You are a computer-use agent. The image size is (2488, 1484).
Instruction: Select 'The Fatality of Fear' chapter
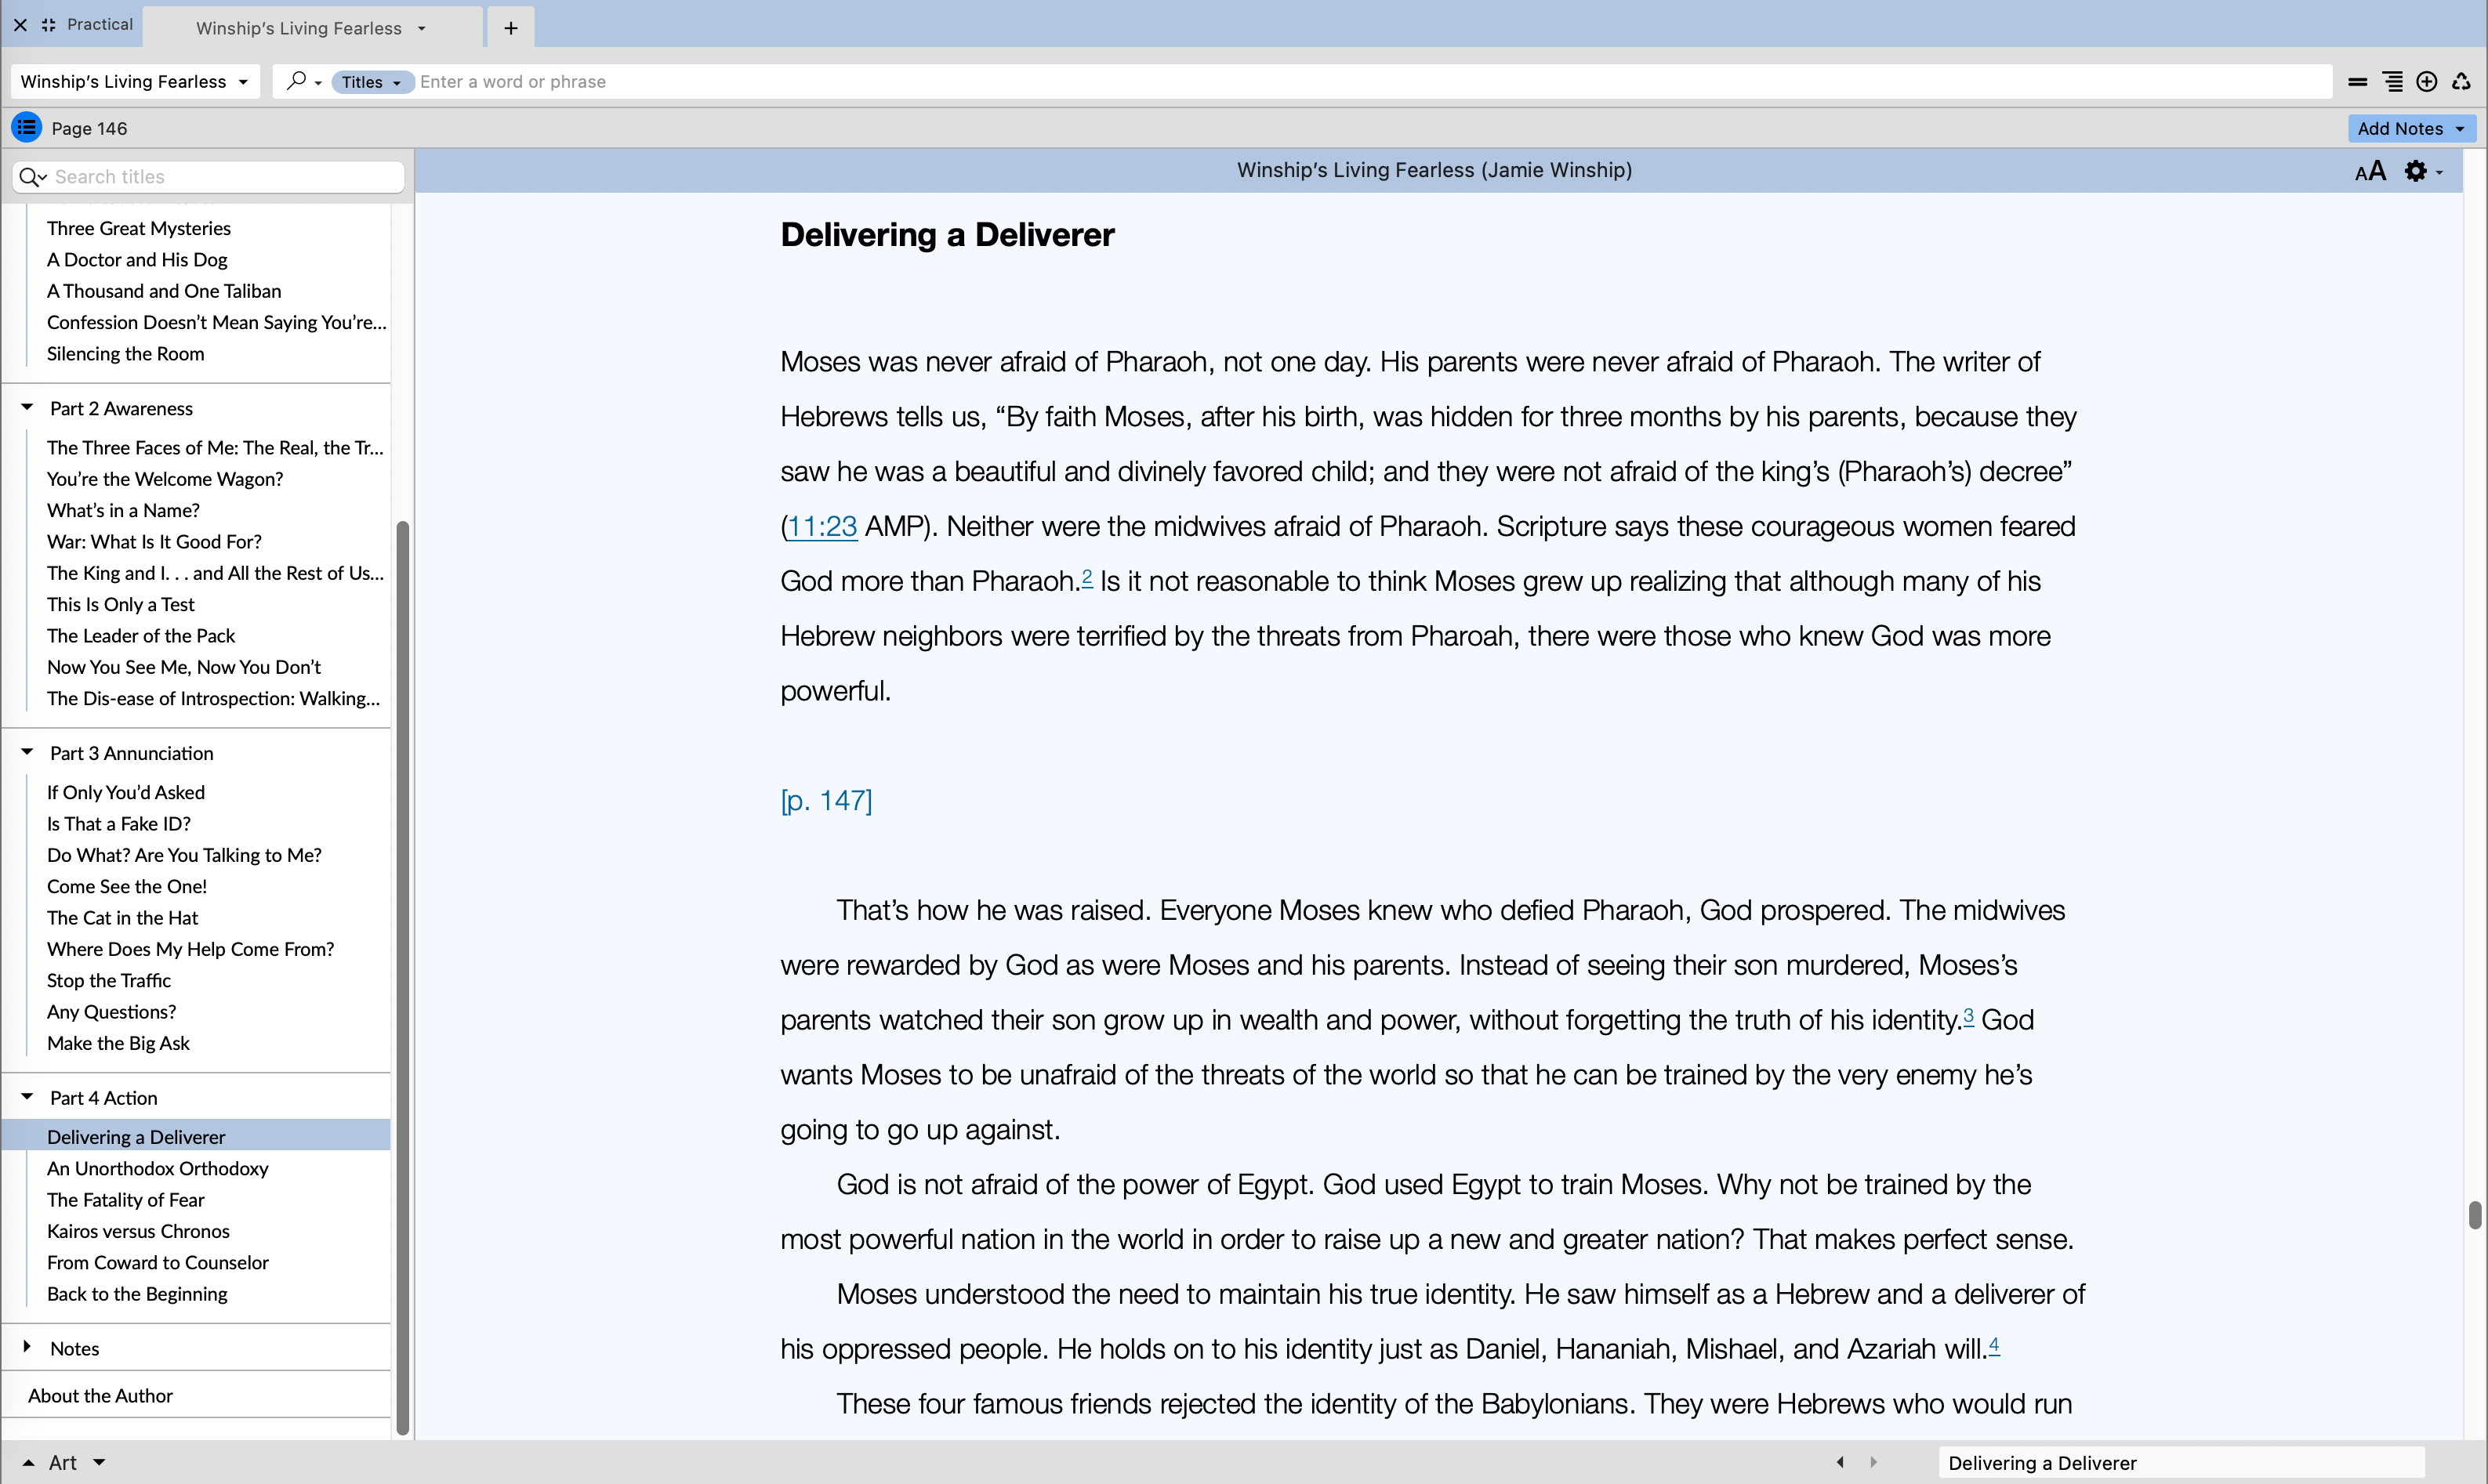125,1199
